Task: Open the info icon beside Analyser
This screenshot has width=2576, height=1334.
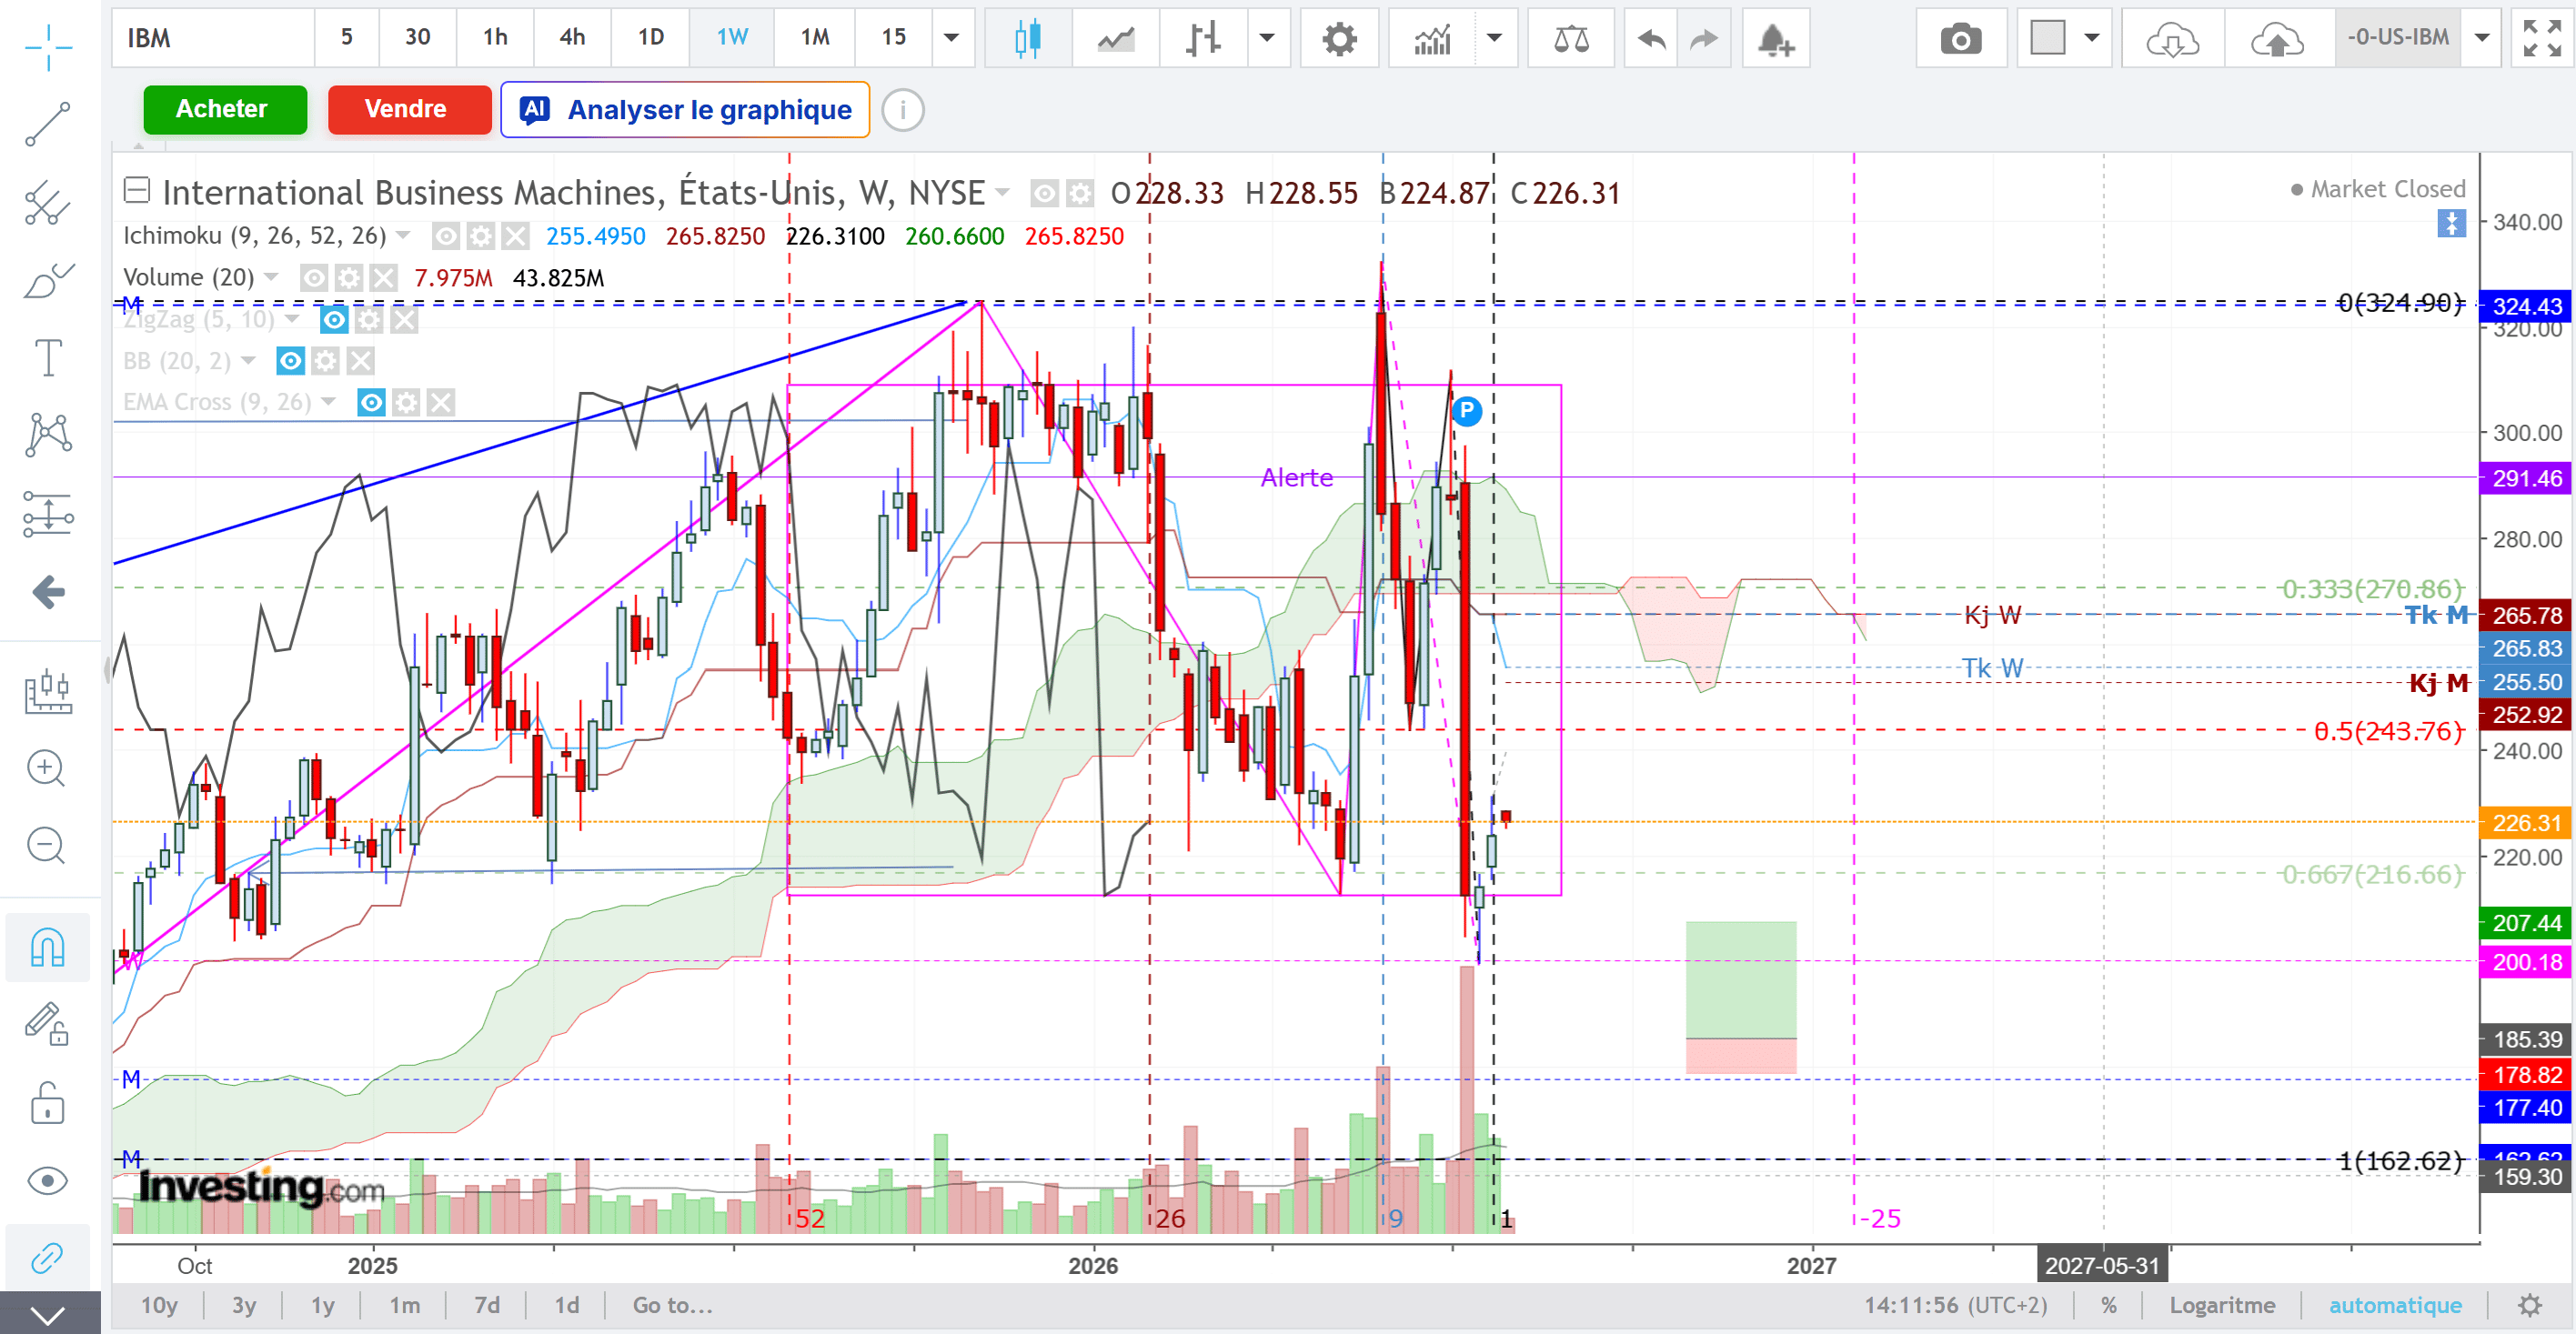Action: [903, 109]
